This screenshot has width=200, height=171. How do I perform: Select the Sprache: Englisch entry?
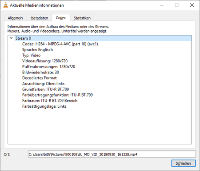point(37,49)
